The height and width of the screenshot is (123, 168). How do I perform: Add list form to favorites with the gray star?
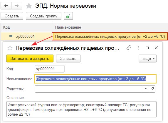coord(29,6)
